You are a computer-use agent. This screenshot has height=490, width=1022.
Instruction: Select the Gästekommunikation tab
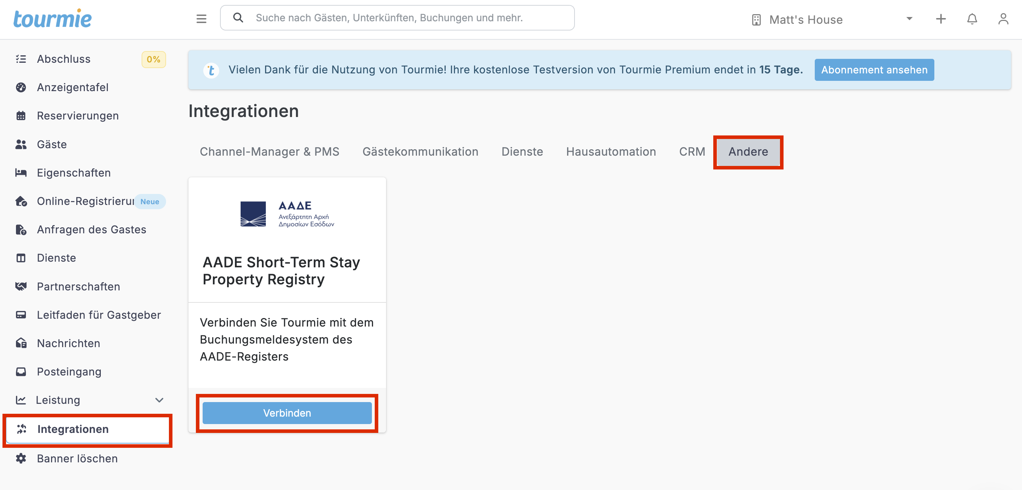(420, 151)
